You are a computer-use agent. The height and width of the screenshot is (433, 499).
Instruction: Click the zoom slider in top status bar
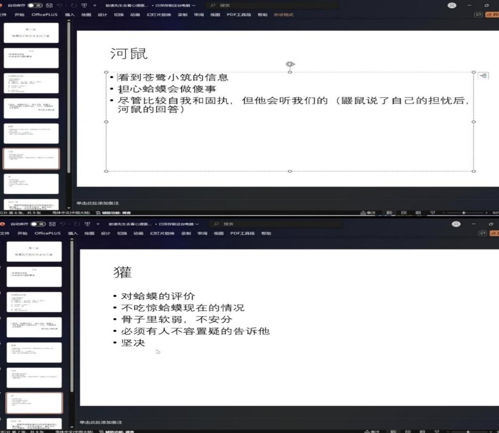coord(464,213)
